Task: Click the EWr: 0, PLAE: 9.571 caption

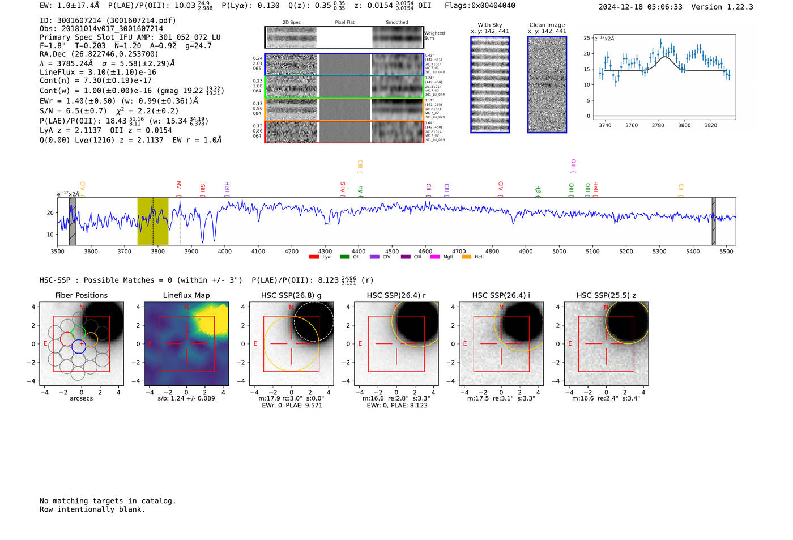Action: click(x=292, y=405)
